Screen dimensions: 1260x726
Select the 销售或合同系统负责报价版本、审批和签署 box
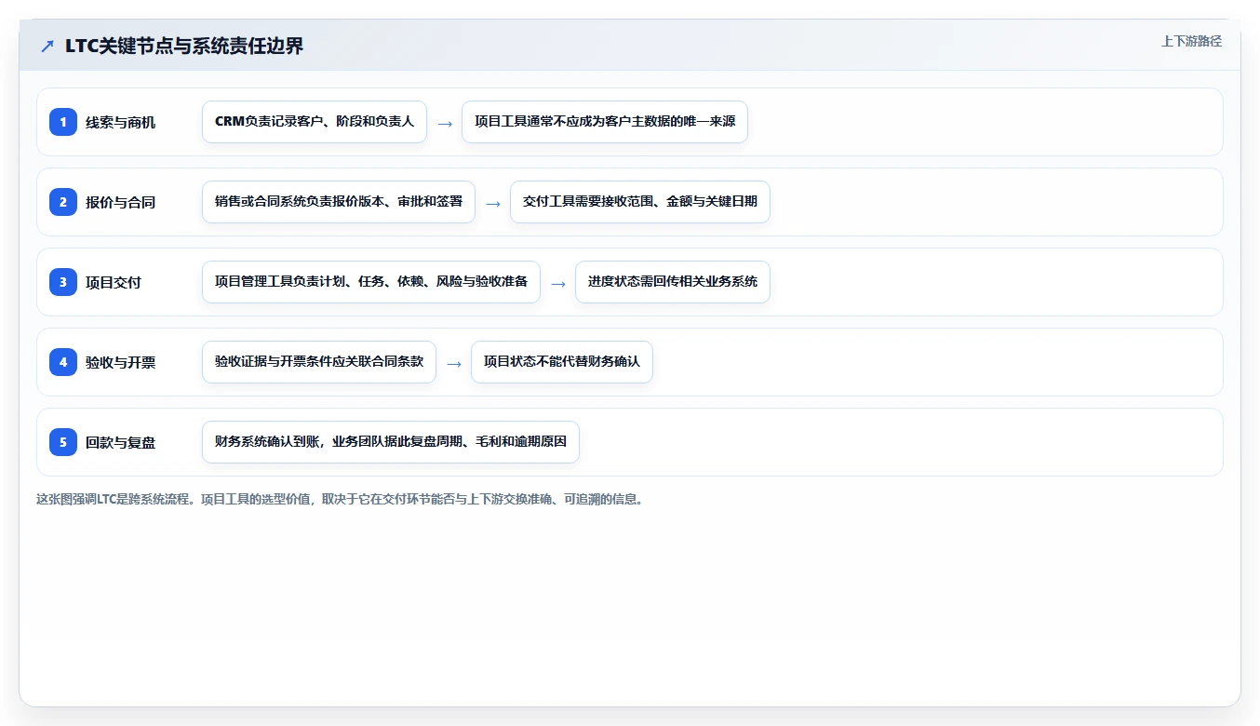point(339,202)
